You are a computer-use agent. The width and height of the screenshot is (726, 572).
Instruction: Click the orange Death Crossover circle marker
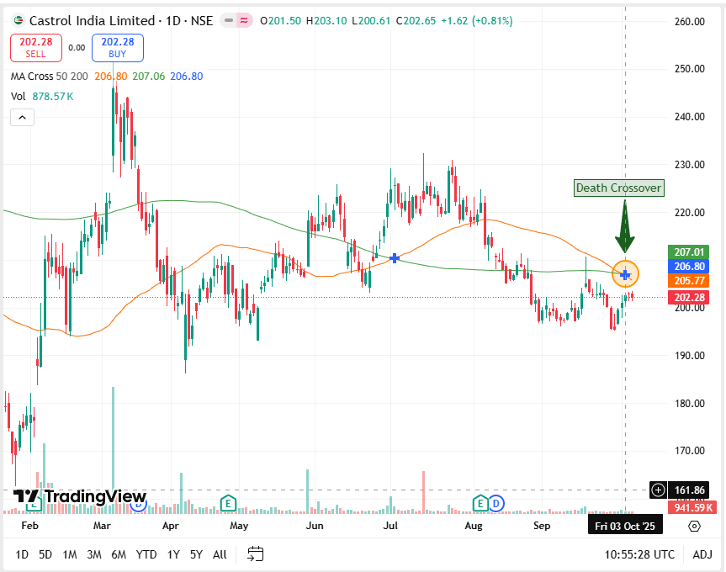pos(625,274)
